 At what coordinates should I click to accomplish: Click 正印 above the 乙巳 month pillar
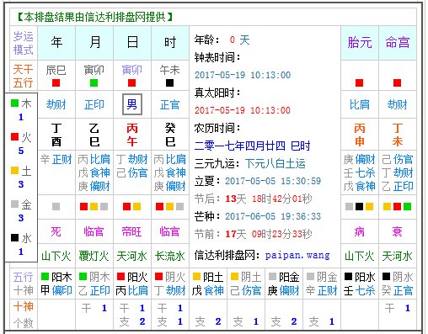point(94,104)
